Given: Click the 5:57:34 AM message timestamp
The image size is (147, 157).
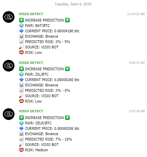Looking at the screenshot, I should [137, 111].
